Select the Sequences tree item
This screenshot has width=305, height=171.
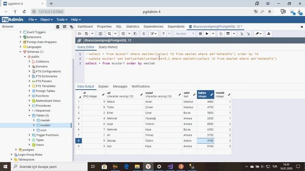pyautogui.click(x=43, y=111)
